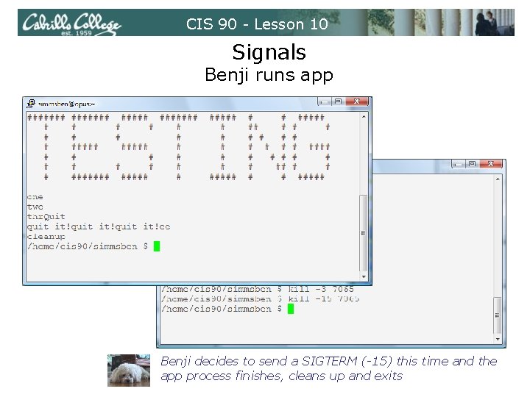Click the front terminal's scroll up arrow
The width and height of the screenshot is (530, 397).
364,117
